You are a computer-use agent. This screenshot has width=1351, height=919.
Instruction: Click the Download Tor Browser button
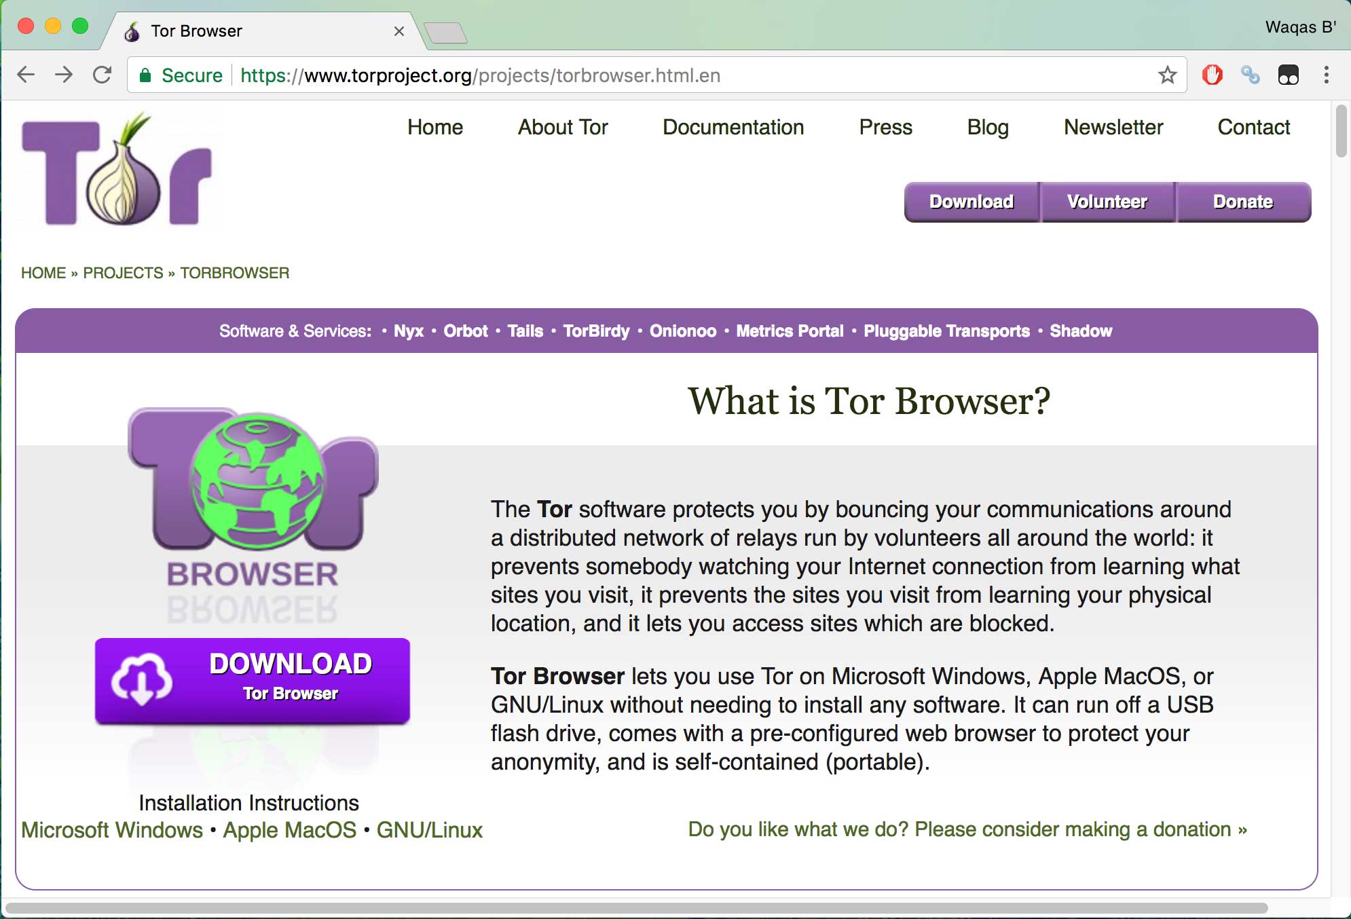pyautogui.click(x=251, y=676)
